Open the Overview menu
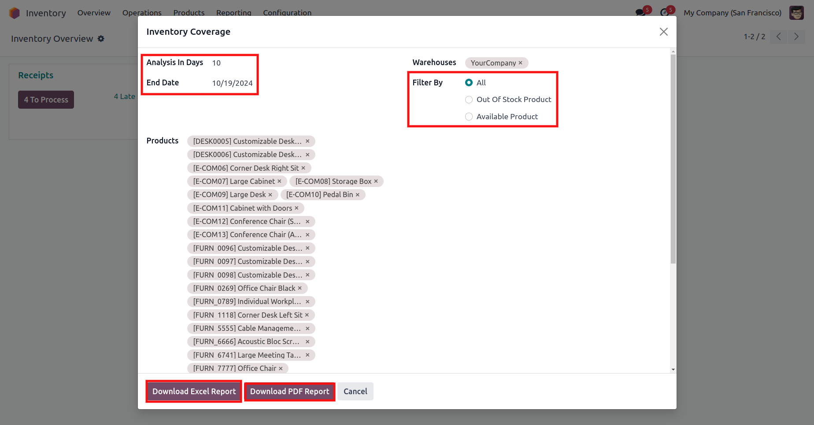 pyautogui.click(x=94, y=13)
